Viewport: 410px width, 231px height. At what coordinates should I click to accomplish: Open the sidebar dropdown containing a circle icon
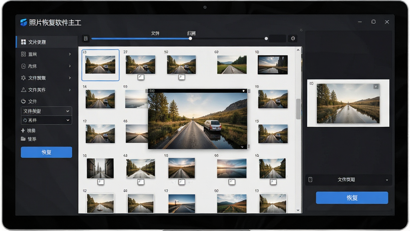46,120
